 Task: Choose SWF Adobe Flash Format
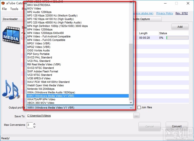(x=78, y=71)
